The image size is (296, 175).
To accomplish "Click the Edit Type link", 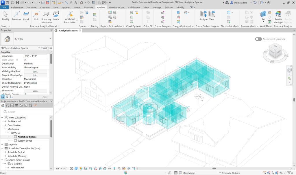I will 46,48.
